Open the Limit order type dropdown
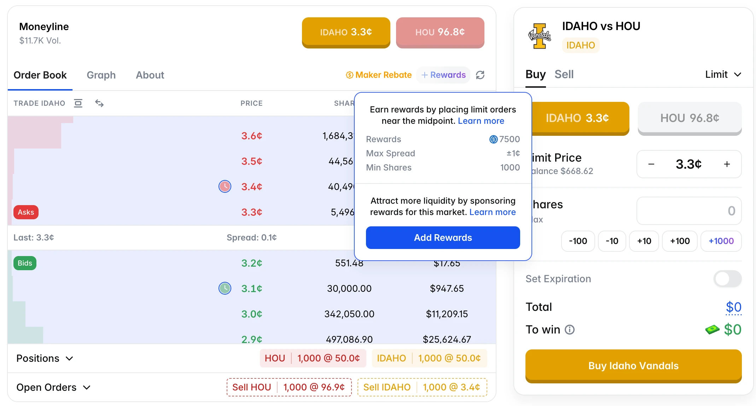 723,74
